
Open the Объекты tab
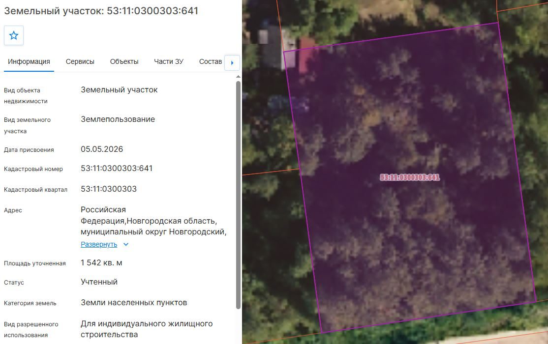tap(124, 62)
